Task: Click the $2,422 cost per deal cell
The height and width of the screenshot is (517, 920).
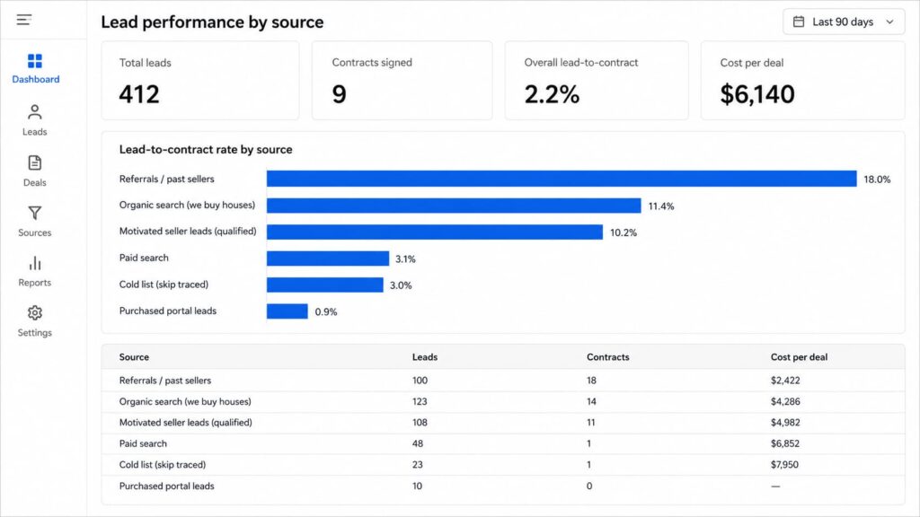Action: [785, 381]
